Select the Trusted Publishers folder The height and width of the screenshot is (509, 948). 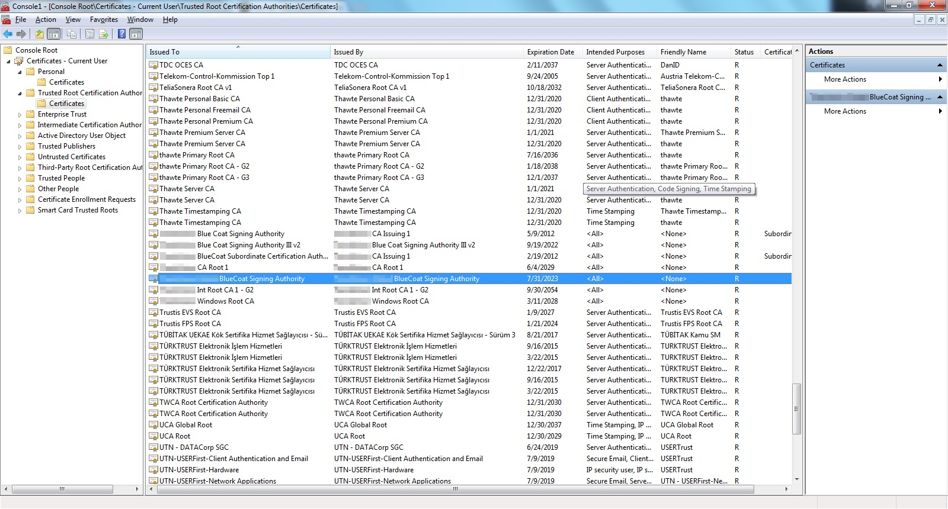(66, 146)
